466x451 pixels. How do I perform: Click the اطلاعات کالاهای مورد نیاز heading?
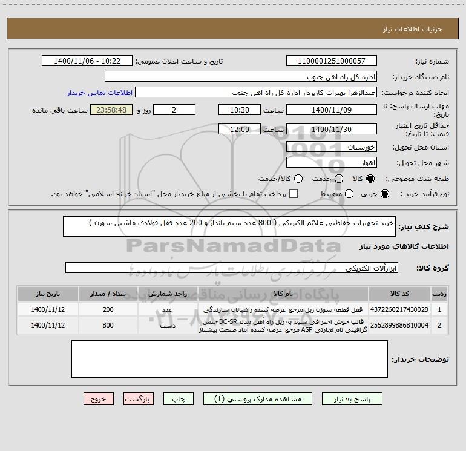pyautogui.click(x=404, y=246)
